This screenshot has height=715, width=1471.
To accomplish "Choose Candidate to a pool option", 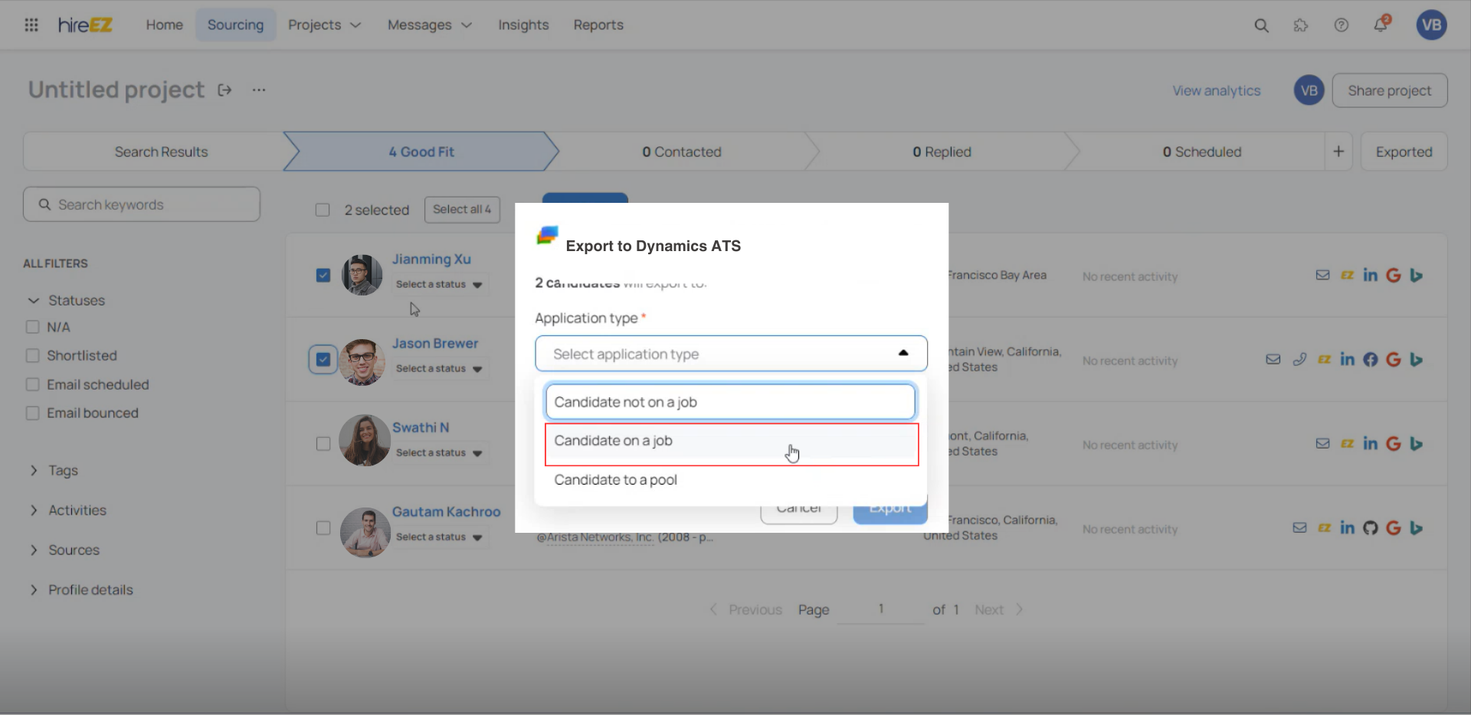I will (x=732, y=480).
